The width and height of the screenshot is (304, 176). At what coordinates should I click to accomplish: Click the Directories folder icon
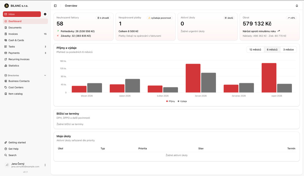pos(6,75)
